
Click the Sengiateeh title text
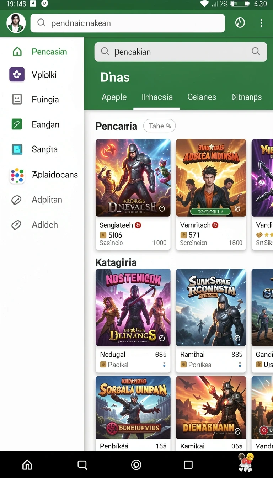point(116,225)
